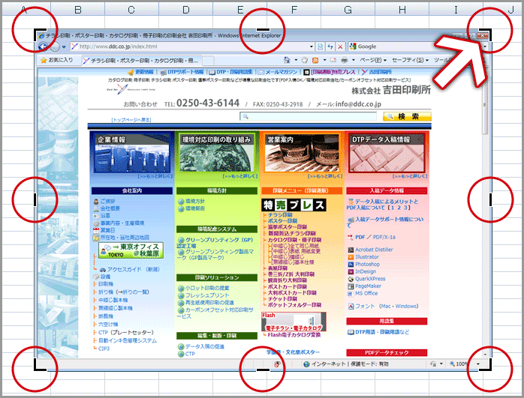
Task: Click the blank new tab button
Action: (208, 61)
